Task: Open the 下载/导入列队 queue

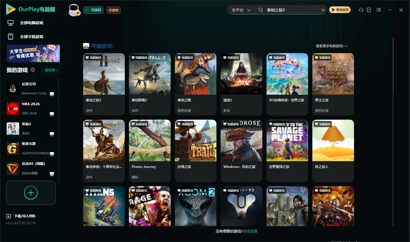Action: click(25, 216)
